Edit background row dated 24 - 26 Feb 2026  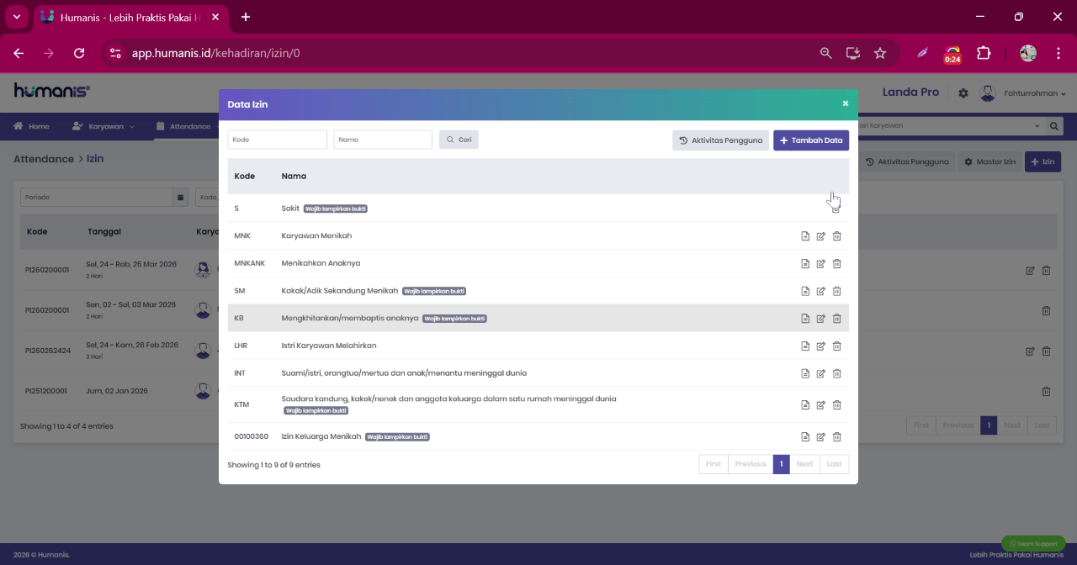click(x=1030, y=351)
